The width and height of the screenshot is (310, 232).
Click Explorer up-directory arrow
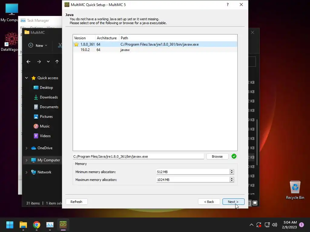pyautogui.click(x=57, y=62)
